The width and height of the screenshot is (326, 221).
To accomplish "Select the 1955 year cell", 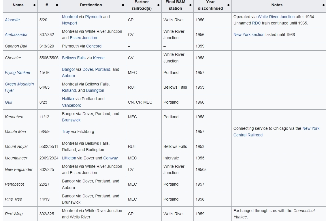I will 212,158.
